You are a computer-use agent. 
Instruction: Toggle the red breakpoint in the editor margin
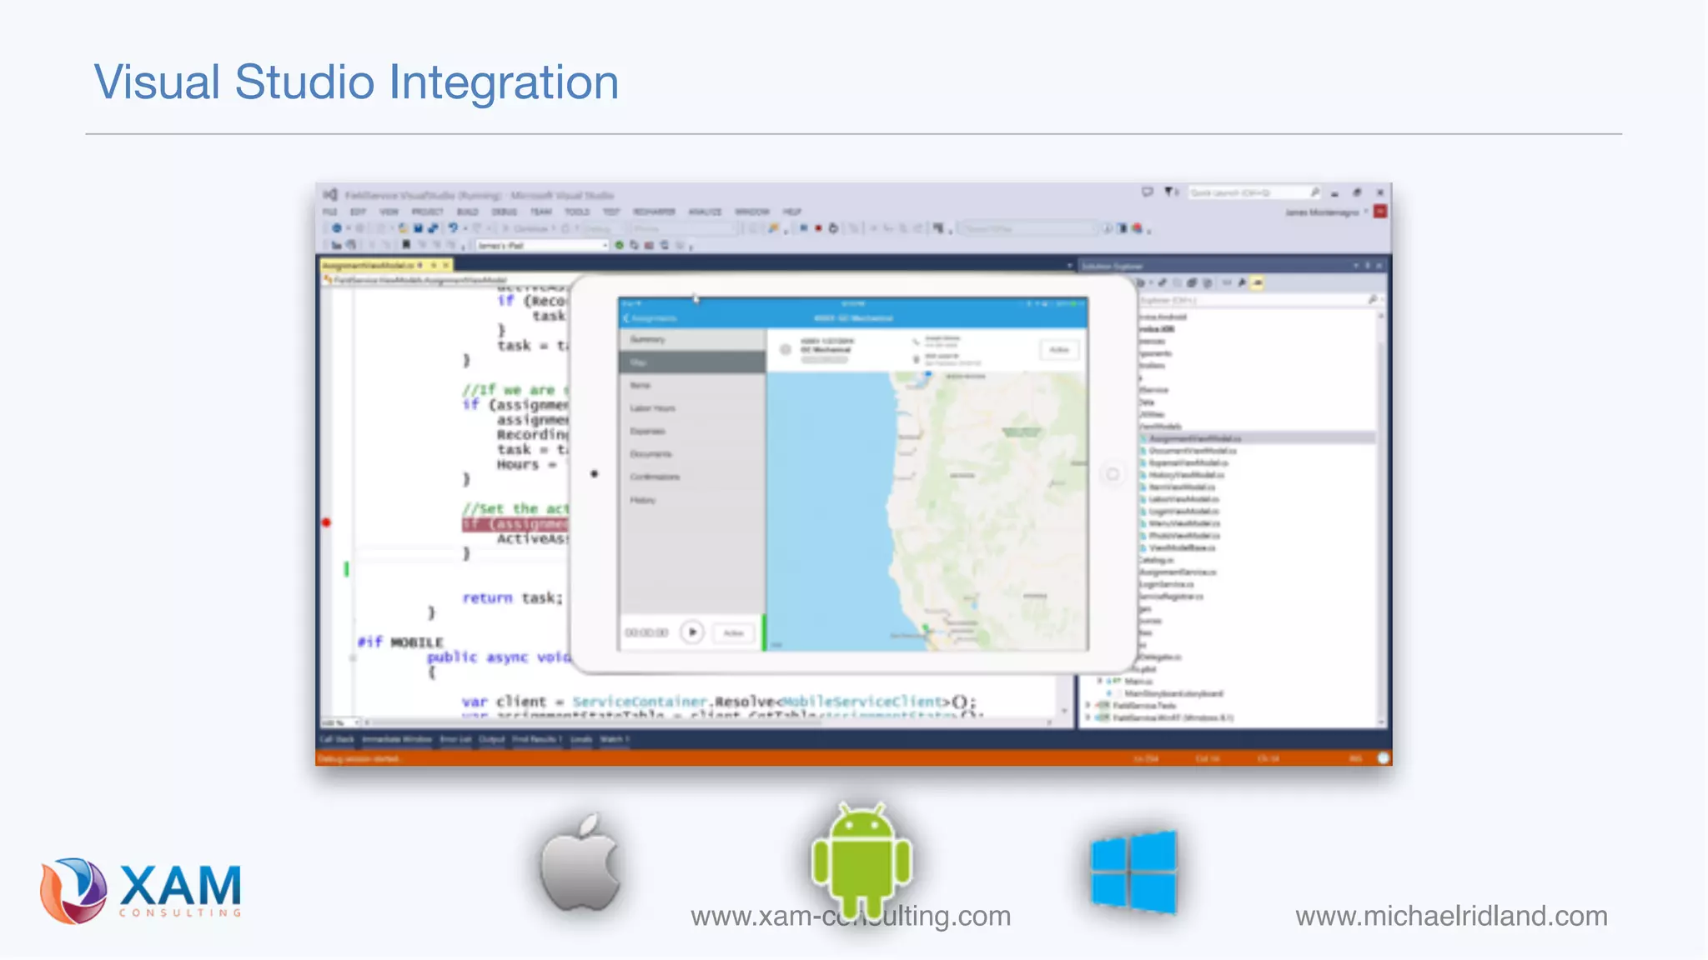(326, 522)
